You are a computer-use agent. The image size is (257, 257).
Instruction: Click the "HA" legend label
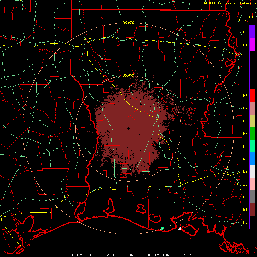[245, 95]
